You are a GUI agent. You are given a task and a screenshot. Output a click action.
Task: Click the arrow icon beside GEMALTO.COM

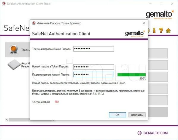pyautogui.click(x=139, y=133)
